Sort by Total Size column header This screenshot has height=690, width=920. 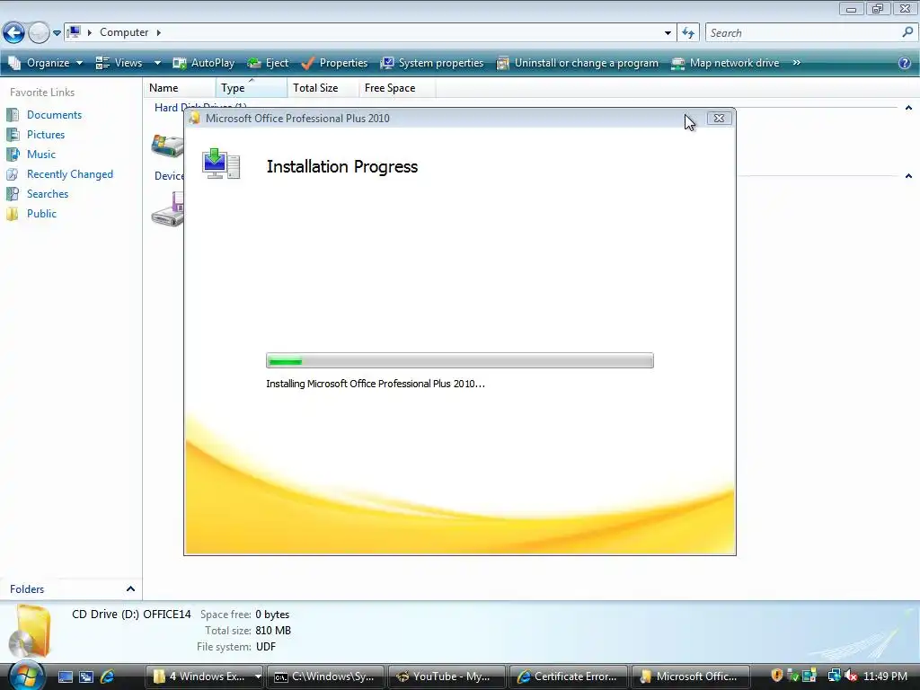(323, 87)
